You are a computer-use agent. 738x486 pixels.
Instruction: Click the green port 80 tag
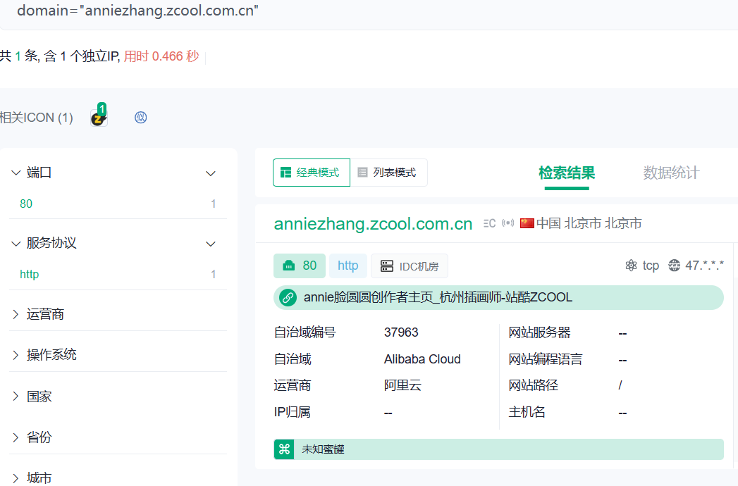[x=300, y=266]
